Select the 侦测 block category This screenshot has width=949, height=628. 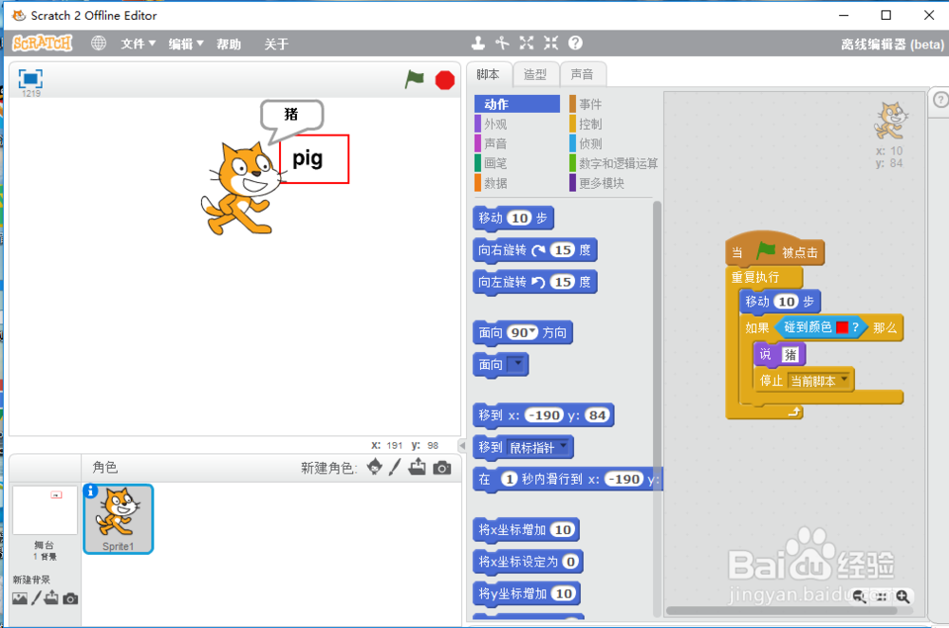pos(612,143)
